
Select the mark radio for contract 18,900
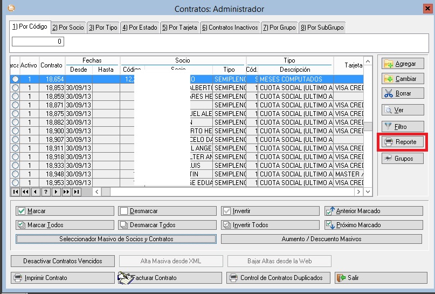tap(15, 131)
